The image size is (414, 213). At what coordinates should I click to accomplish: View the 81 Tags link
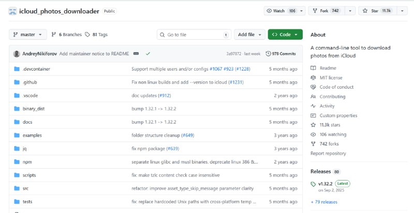coord(96,35)
